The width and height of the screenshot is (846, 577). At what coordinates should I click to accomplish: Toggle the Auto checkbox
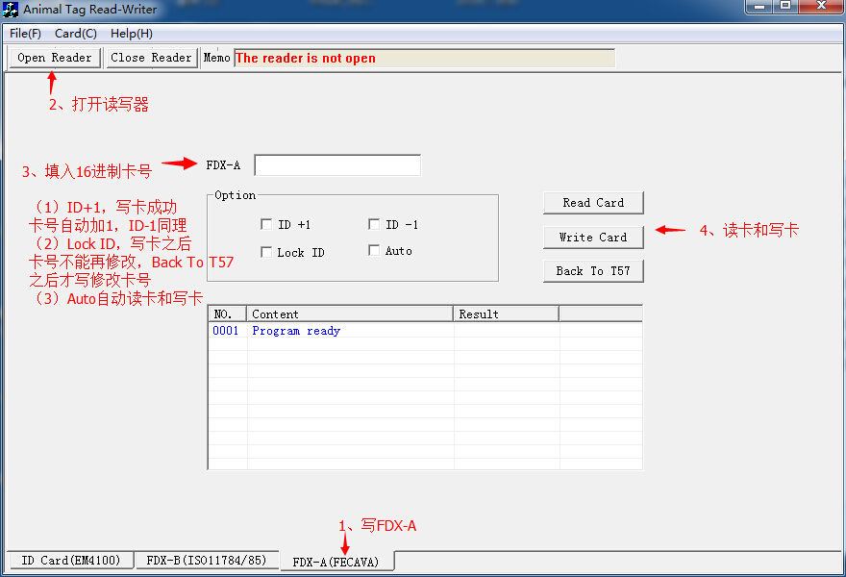click(374, 251)
